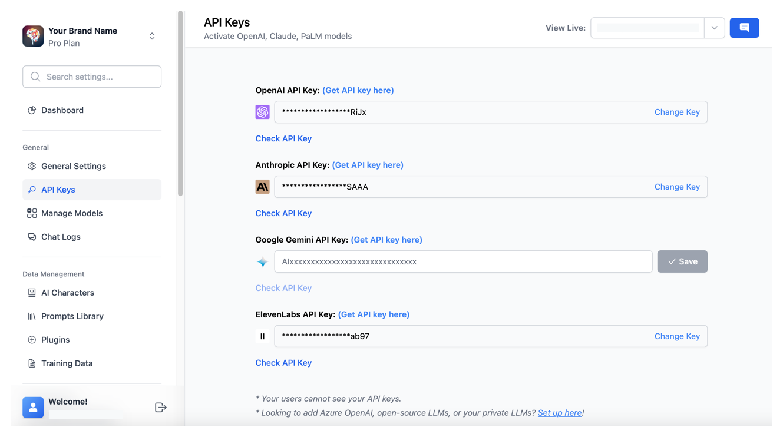
Task: Open Manage Models
Action: (92, 213)
